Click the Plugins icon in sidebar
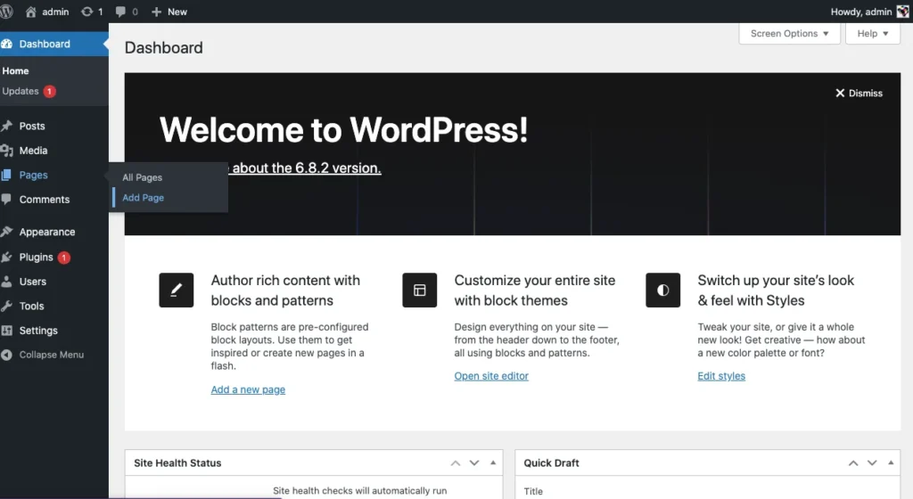The height and width of the screenshot is (499, 913). [x=7, y=258]
